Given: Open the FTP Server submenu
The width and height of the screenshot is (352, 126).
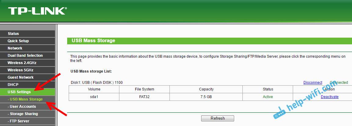Looking at the screenshot, I should click(x=20, y=121).
